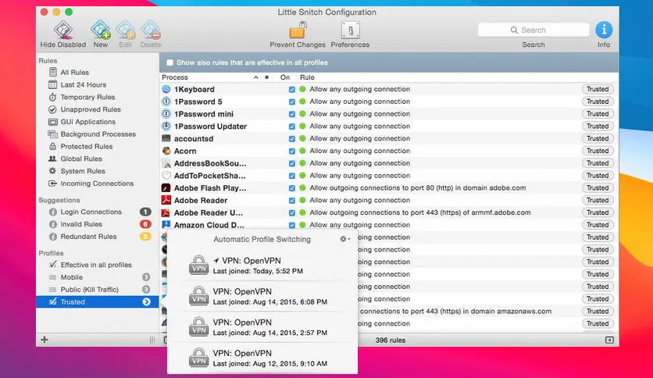Create a new rule with New icon

click(100, 30)
